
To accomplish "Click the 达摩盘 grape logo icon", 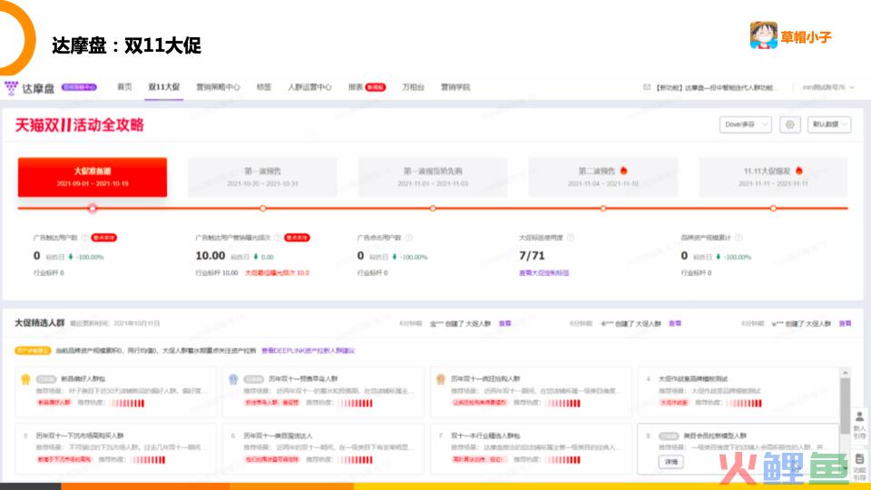I will click(11, 88).
